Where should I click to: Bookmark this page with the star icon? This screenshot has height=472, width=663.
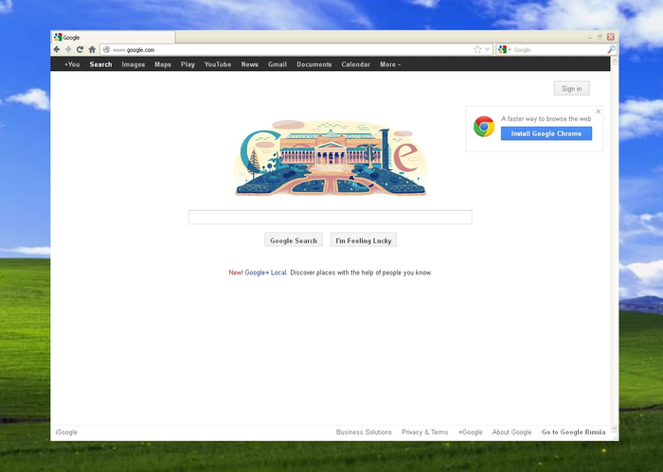(477, 50)
